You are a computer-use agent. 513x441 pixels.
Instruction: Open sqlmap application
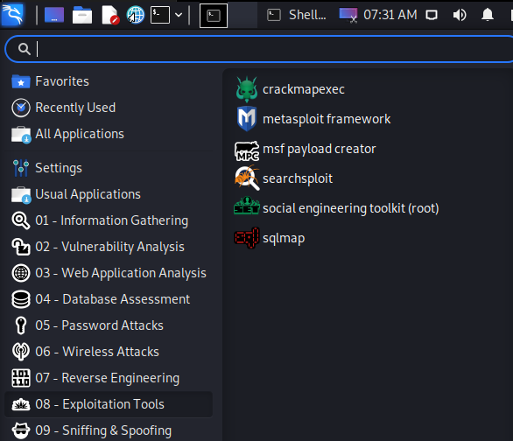(x=270, y=238)
